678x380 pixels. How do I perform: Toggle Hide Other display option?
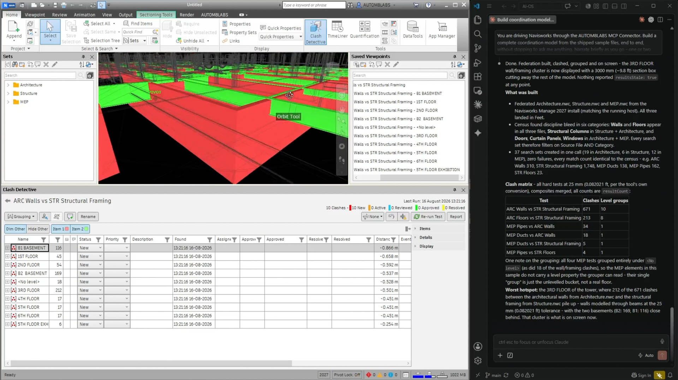tap(38, 229)
